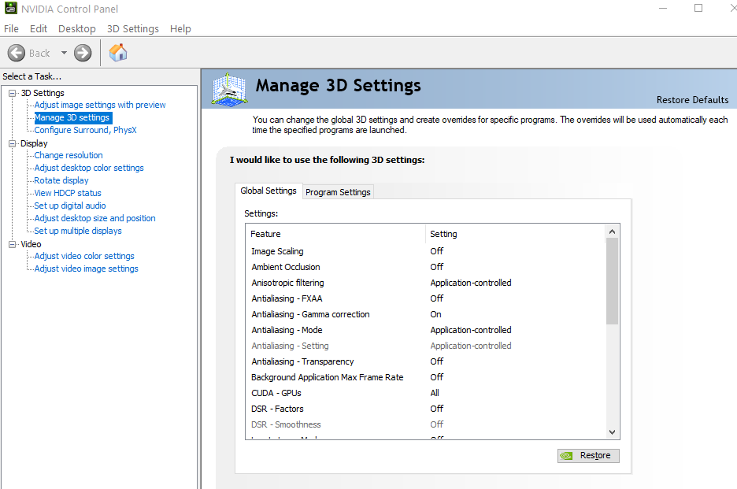The image size is (737, 489).
Task: Click the 3D Settings tree label
Action: click(x=43, y=93)
